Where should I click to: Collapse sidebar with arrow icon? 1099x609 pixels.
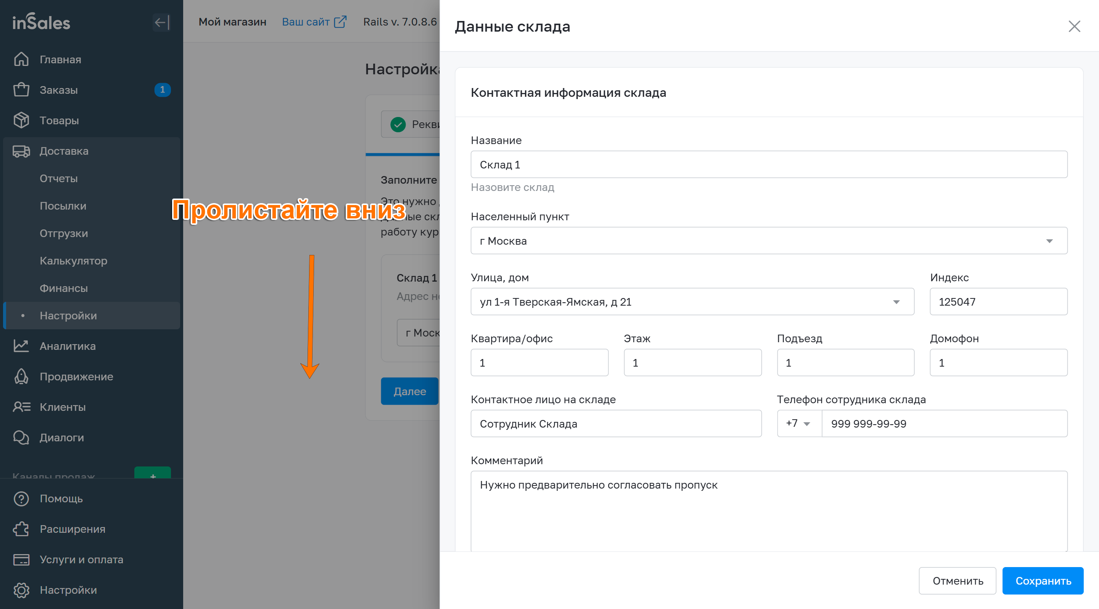161,22
